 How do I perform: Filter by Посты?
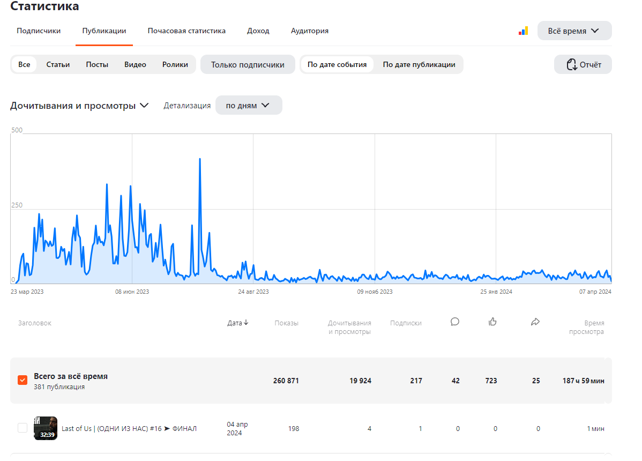(97, 64)
